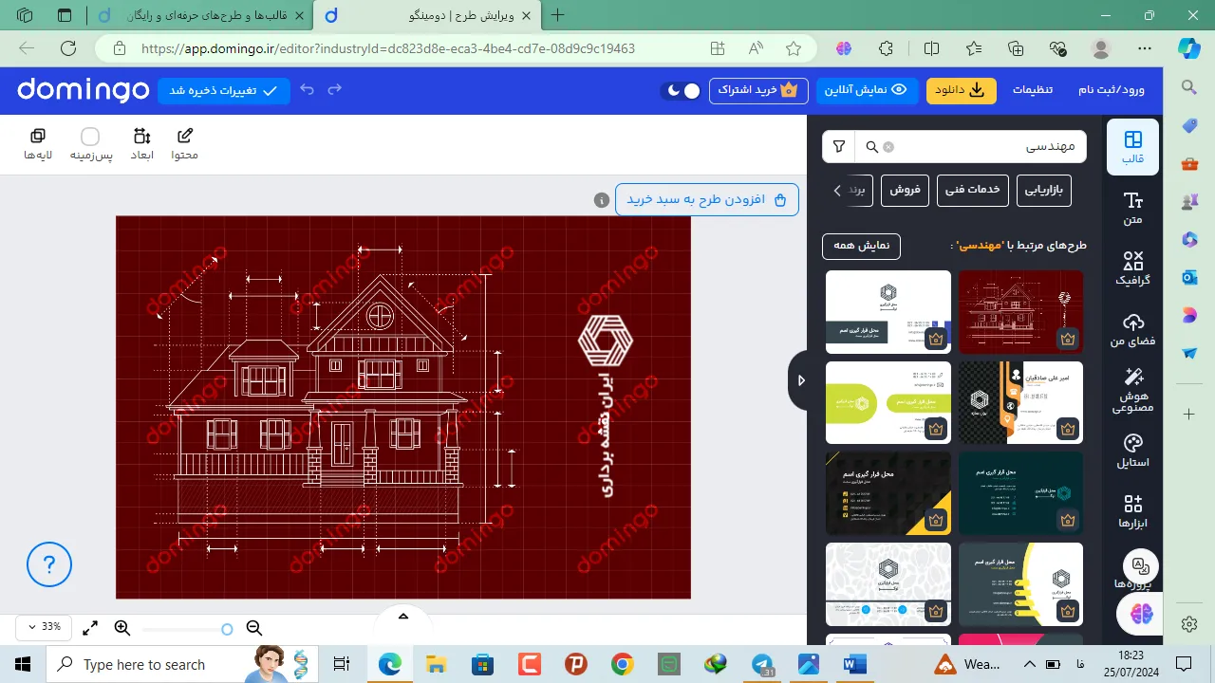The width and height of the screenshot is (1215, 683).
Task: Open the فضای من upload tab
Action: click(1132, 329)
